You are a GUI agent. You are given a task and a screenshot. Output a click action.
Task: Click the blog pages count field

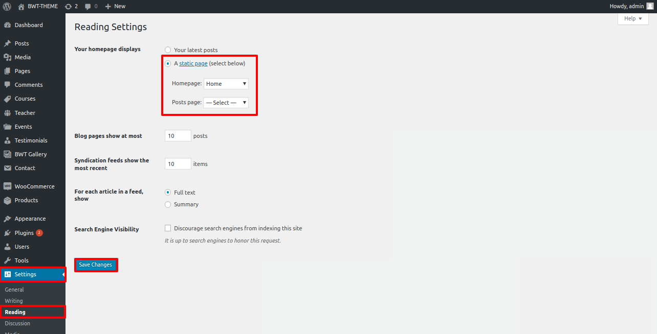[178, 136]
